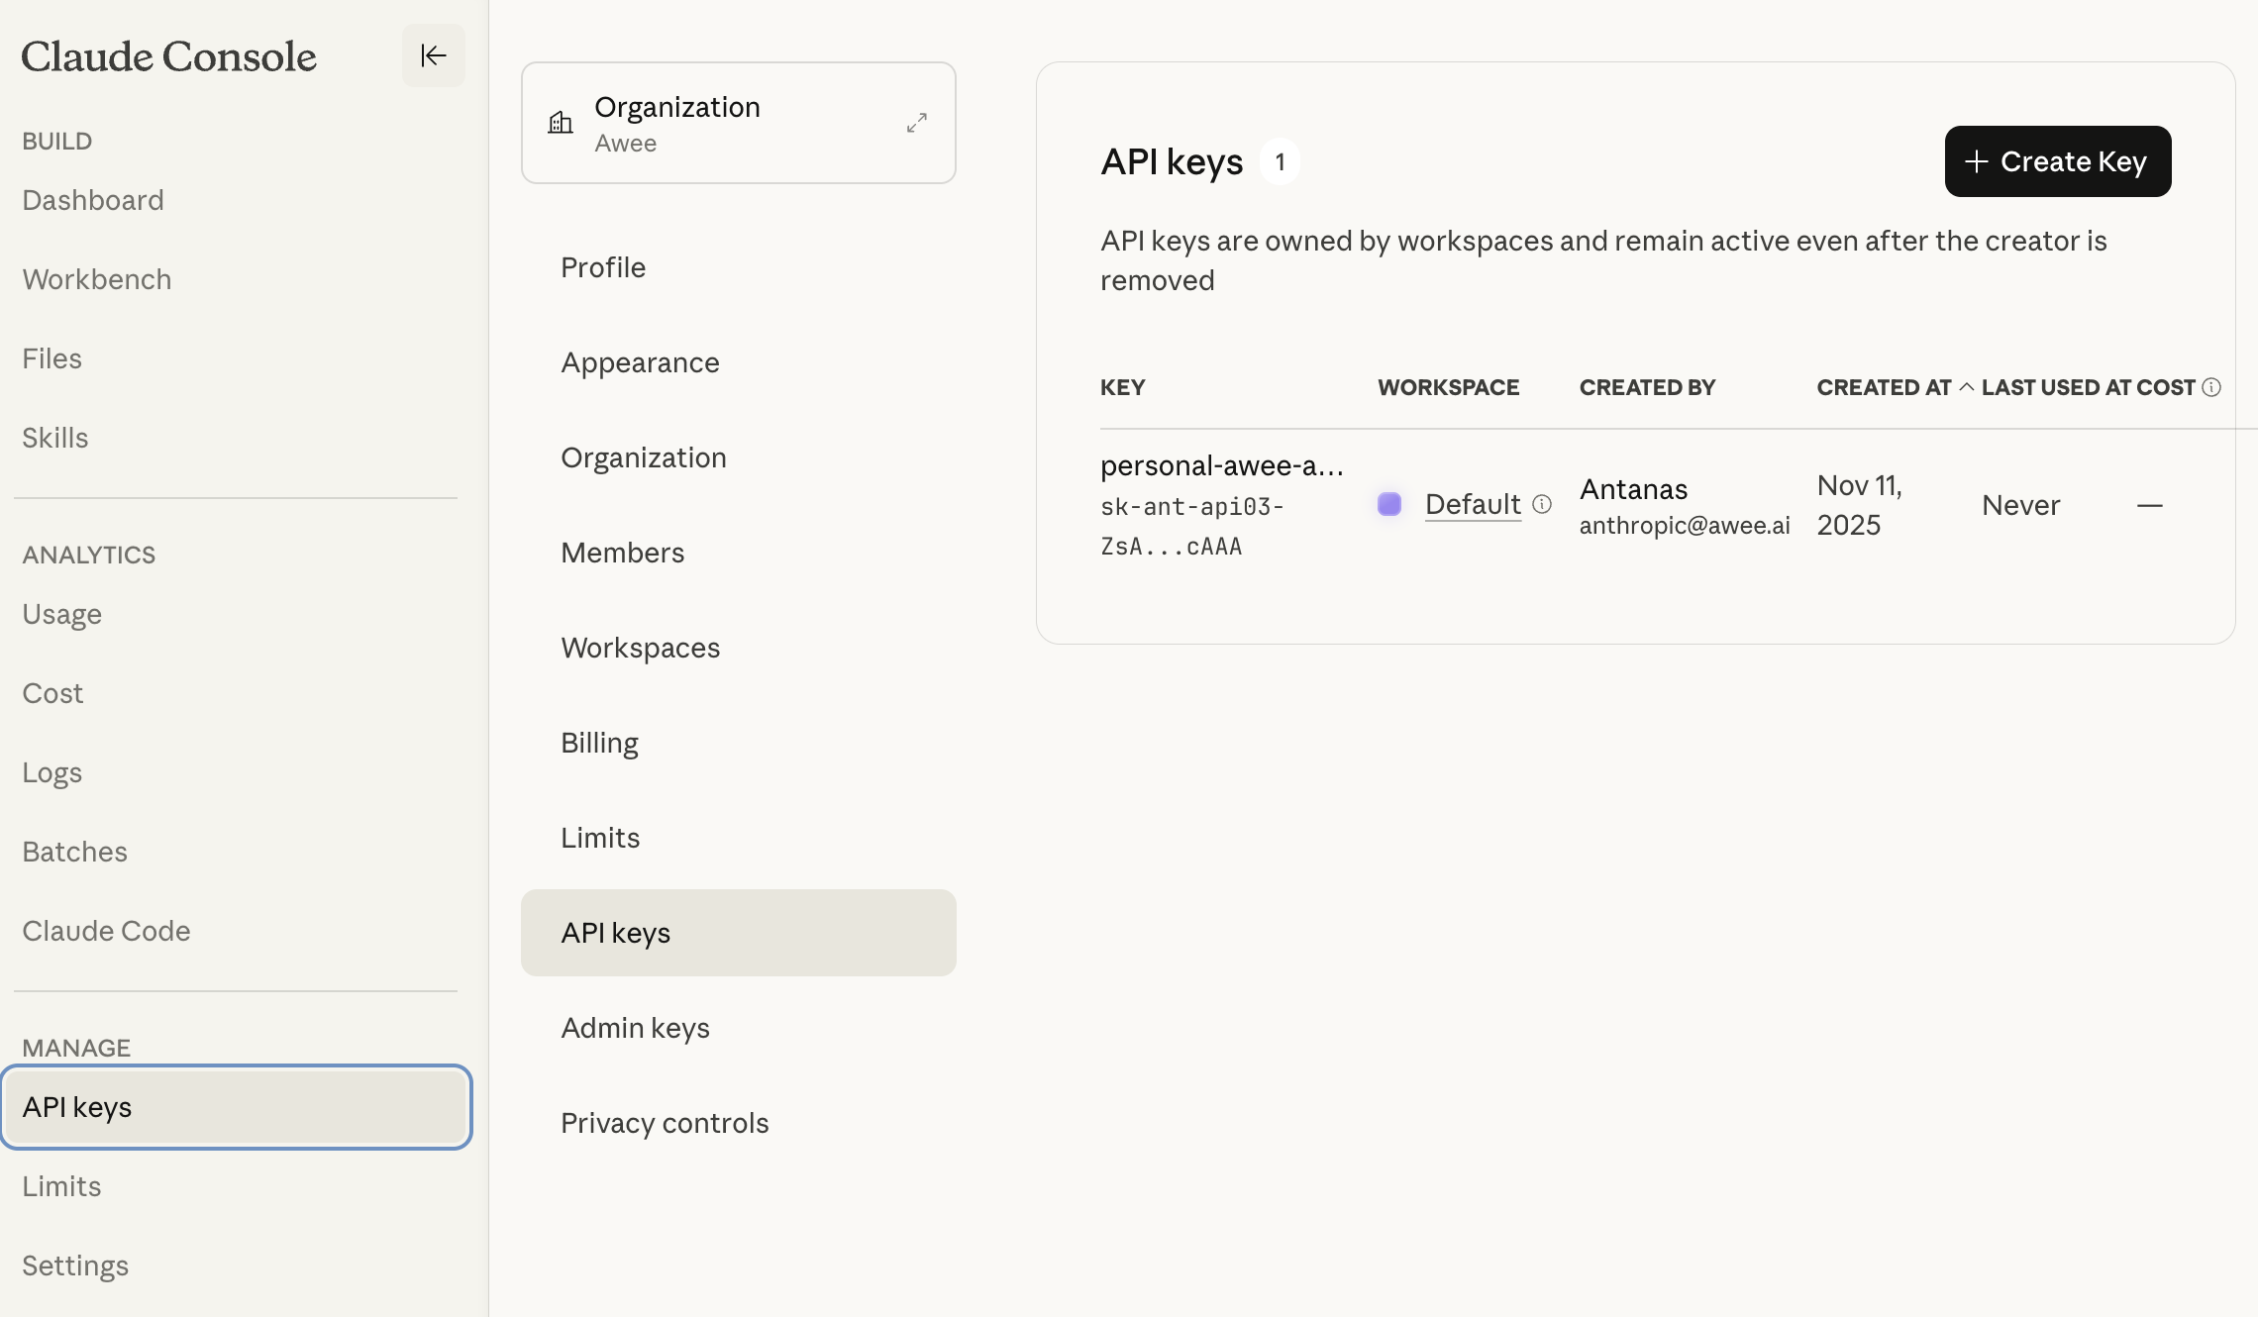Open the Admin keys settings tab
This screenshot has height=1317, width=2258.
coord(635,1028)
